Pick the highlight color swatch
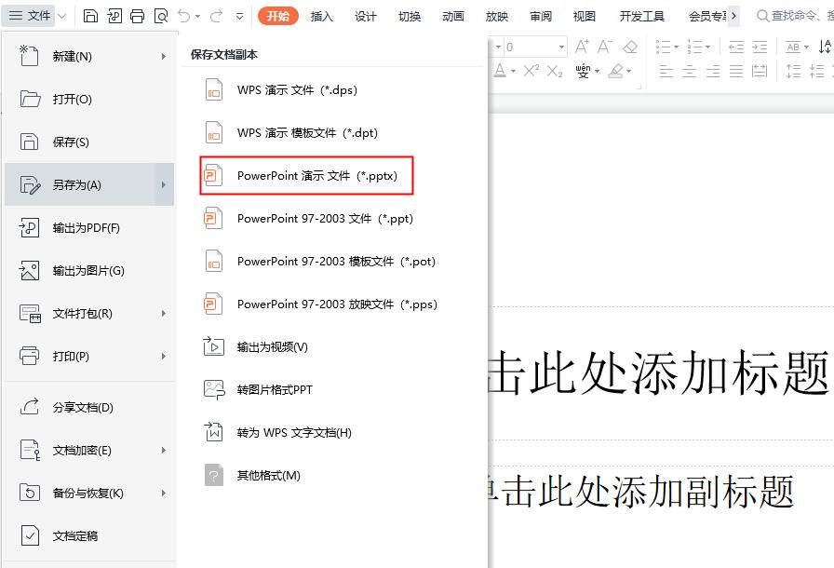Screen dimensions: 834x568 [615, 71]
